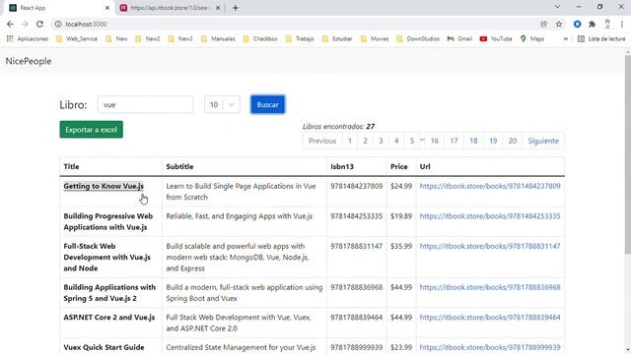Open the Chrome three-dot menu
This screenshot has width=631, height=354.
[x=622, y=24]
